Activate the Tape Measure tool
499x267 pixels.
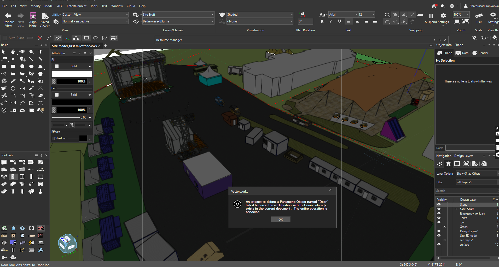(x=14, y=110)
